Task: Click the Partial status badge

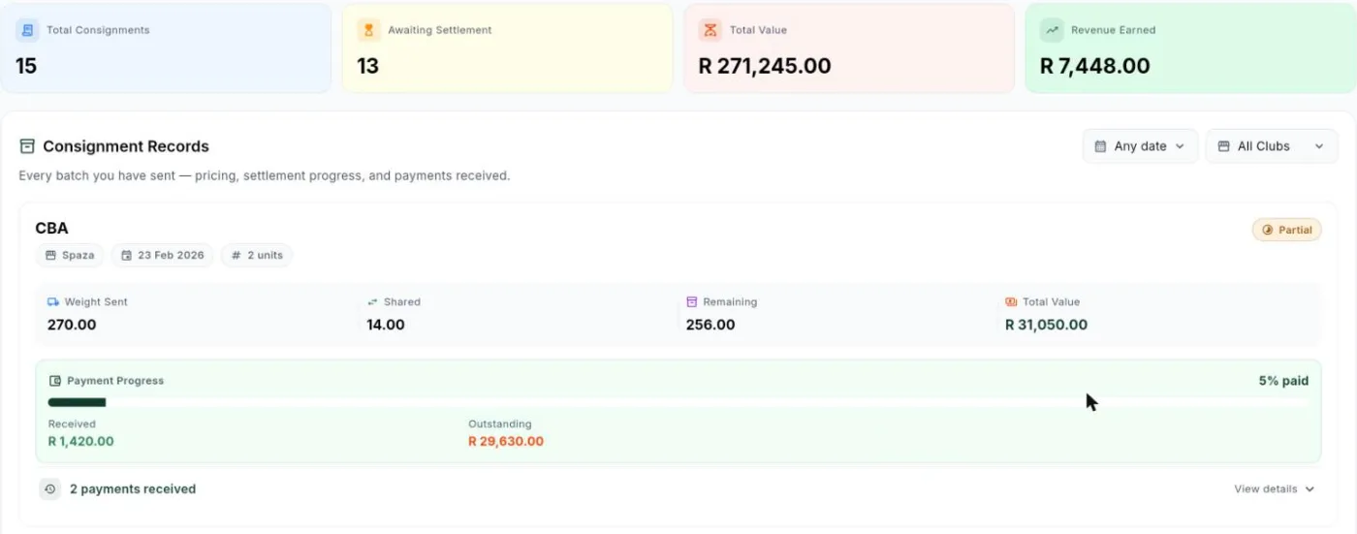Action: pos(1287,231)
